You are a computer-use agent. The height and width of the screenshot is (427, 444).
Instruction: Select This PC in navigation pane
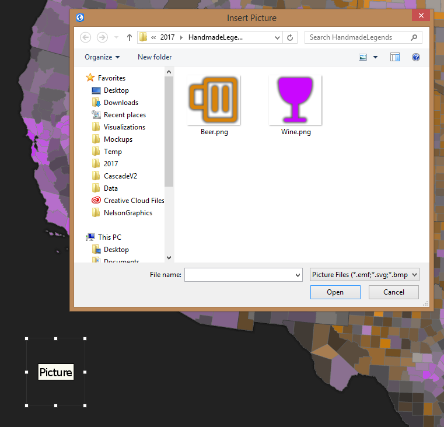point(110,237)
